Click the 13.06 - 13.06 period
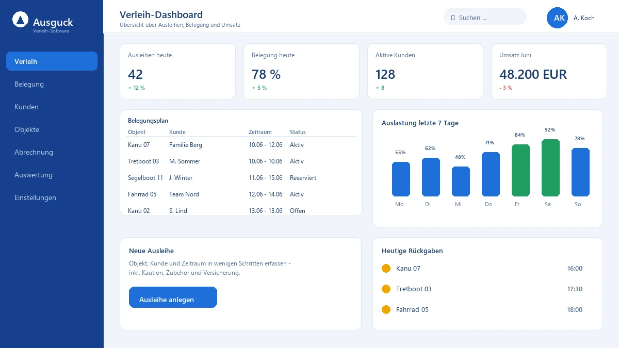The width and height of the screenshot is (619, 348). [266, 211]
